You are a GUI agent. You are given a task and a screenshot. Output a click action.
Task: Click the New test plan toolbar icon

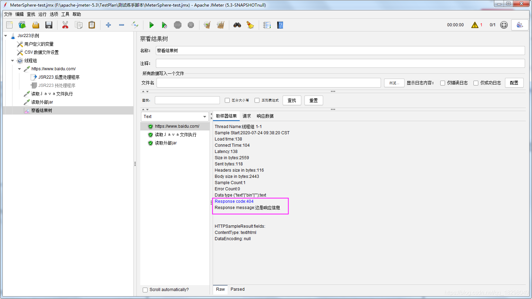tap(9, 25)
